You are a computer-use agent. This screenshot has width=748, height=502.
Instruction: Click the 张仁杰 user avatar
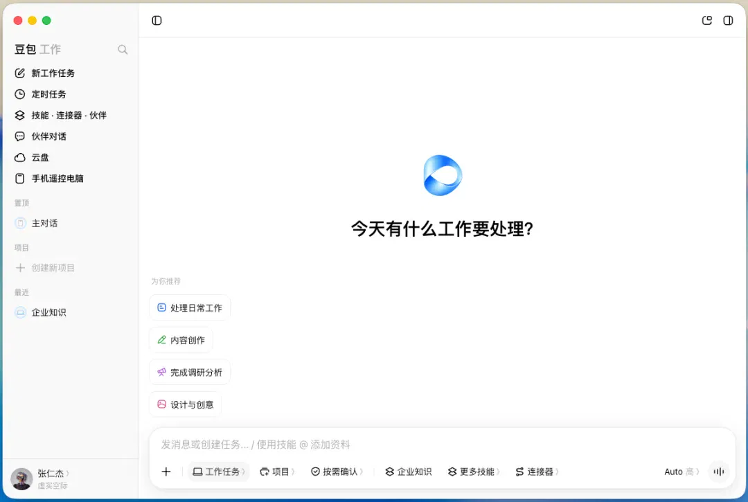[x=21, y=478]
